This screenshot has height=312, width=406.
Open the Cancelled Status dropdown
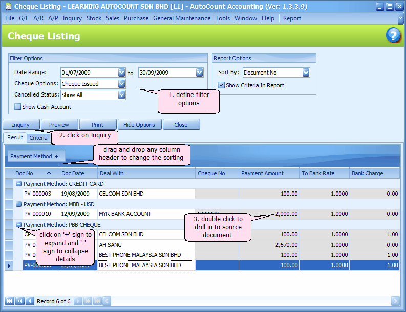[x=121, y=94]
